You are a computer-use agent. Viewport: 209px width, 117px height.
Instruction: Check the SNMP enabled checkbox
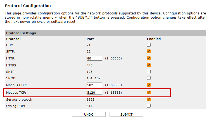[149, 78]
